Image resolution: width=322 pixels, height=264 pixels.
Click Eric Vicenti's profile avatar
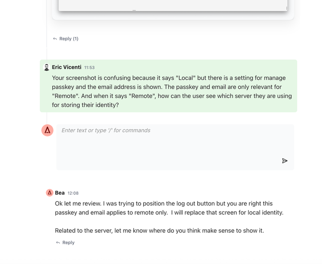(47, 67)
